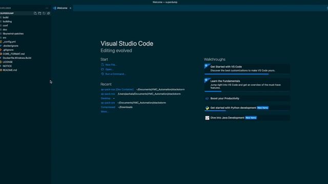
Task: Click the New File icon in Explorer header
Action: [x=35, y=13]
